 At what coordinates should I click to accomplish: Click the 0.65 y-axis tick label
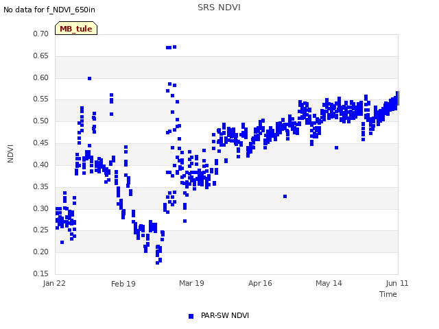click(x=41, y=56)
